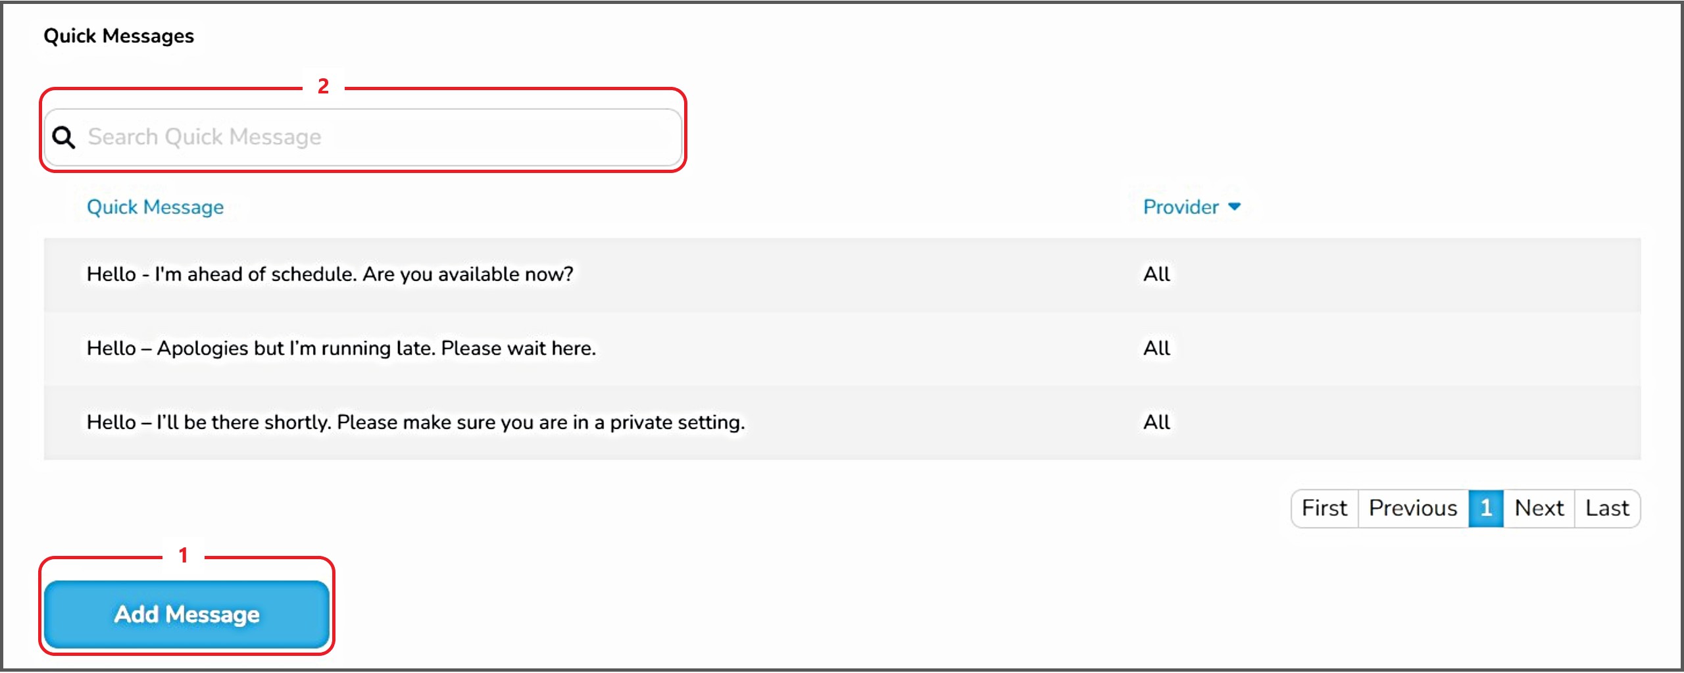Select the "I'm ahead of schedule" message

(x=330, y=274)
